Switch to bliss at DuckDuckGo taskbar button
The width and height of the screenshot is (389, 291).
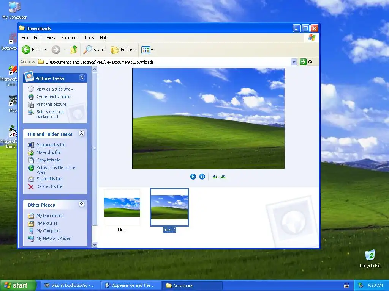pyautogui.click(x=70, y=286)
